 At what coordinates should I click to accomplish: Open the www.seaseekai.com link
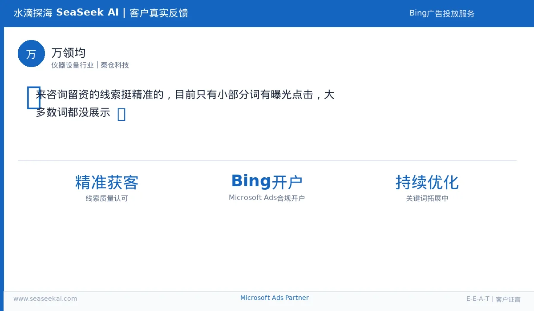coord(45,299)
